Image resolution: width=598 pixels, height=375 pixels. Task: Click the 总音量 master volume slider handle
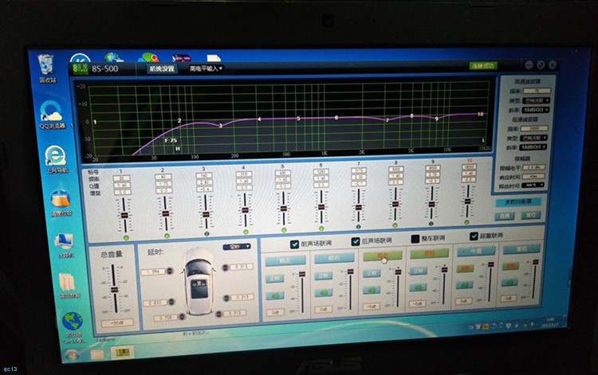[x=114, y=290]
